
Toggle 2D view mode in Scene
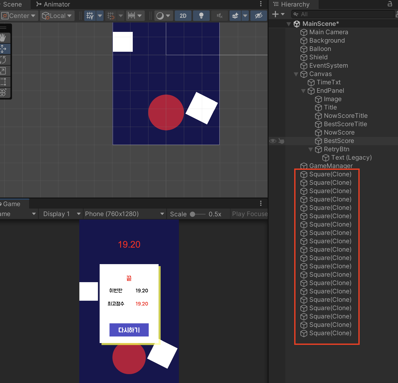point(183,16)
